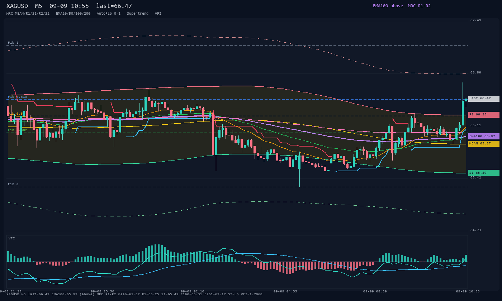This screenshot has width=502, height=301.
Task: Click the 'MEAN 65.87' price tag
Action: click(x=484, y=144)
